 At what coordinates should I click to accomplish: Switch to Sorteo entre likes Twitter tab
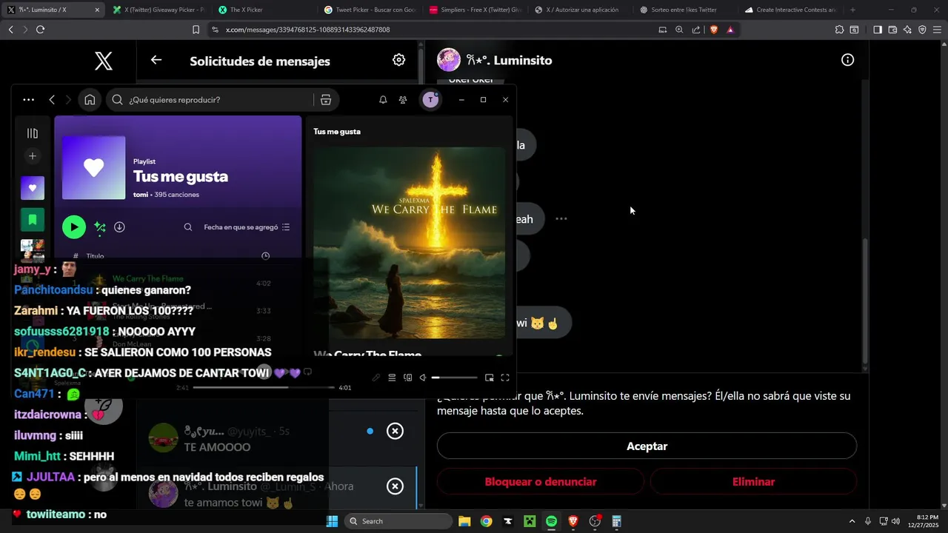[687, 10]
